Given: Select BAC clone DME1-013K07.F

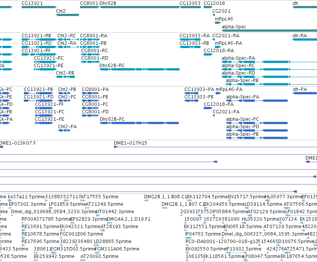Looking at the screenshot, I should (x=18, y=143).
